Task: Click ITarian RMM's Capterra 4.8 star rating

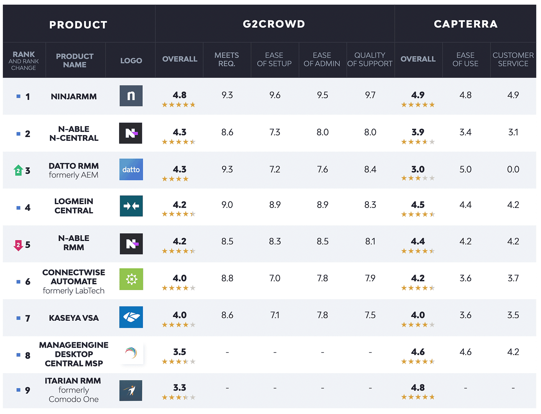Action: point(418,397)
